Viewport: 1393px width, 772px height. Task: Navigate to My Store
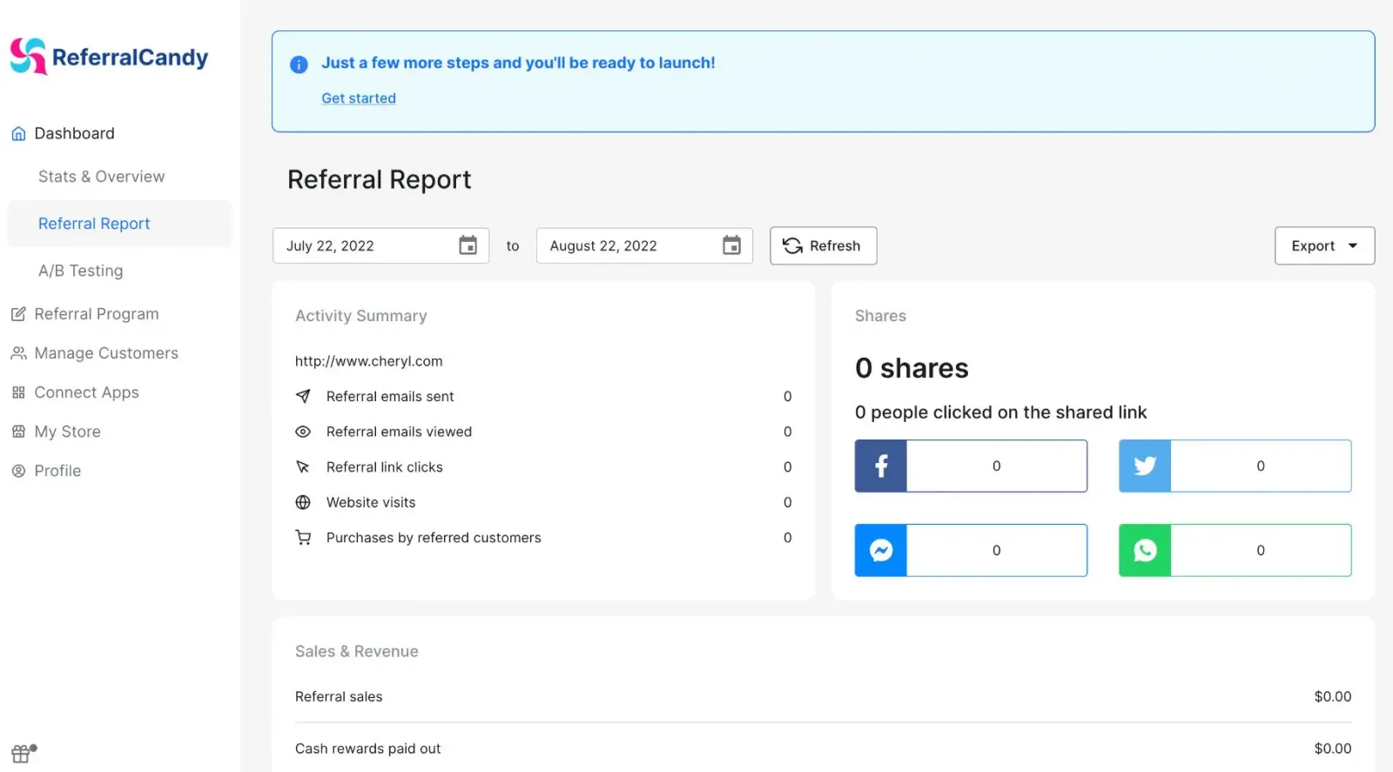click(x=67, y=432)
